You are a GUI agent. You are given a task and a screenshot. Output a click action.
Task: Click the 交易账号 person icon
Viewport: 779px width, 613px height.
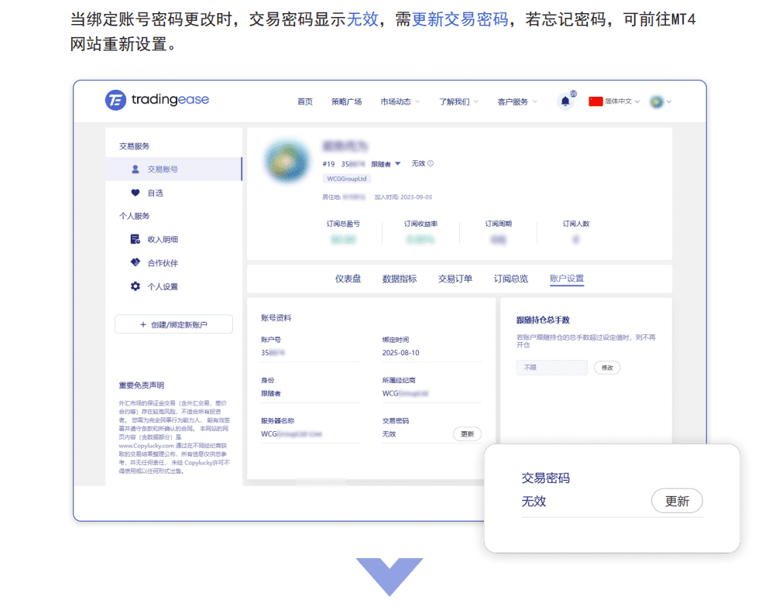(136, 169)
